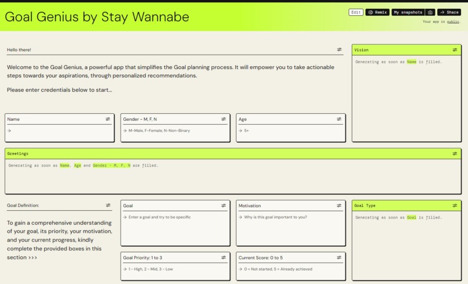Click the Edit button
Image resolution: width=468 pixels, height=284 pixels.
[356, 12]
